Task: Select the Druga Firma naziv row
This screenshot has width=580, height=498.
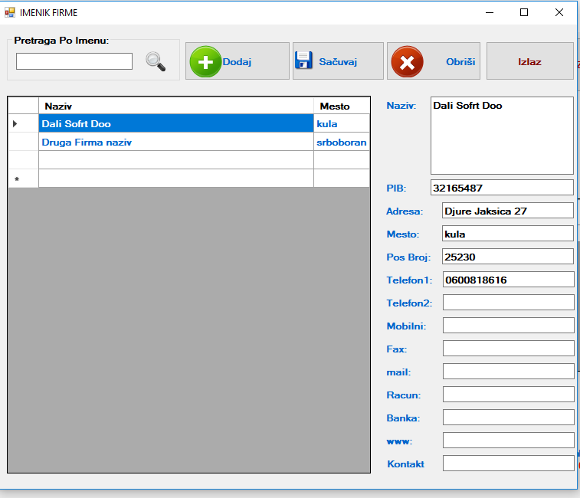Action: coord(175,142)
